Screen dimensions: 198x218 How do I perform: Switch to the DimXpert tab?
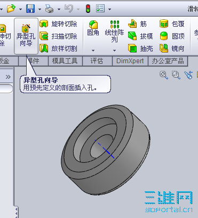point(130,61)
